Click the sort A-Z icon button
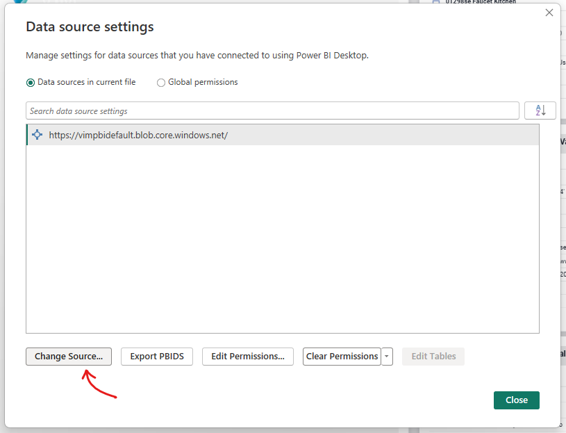 [540, 111]
